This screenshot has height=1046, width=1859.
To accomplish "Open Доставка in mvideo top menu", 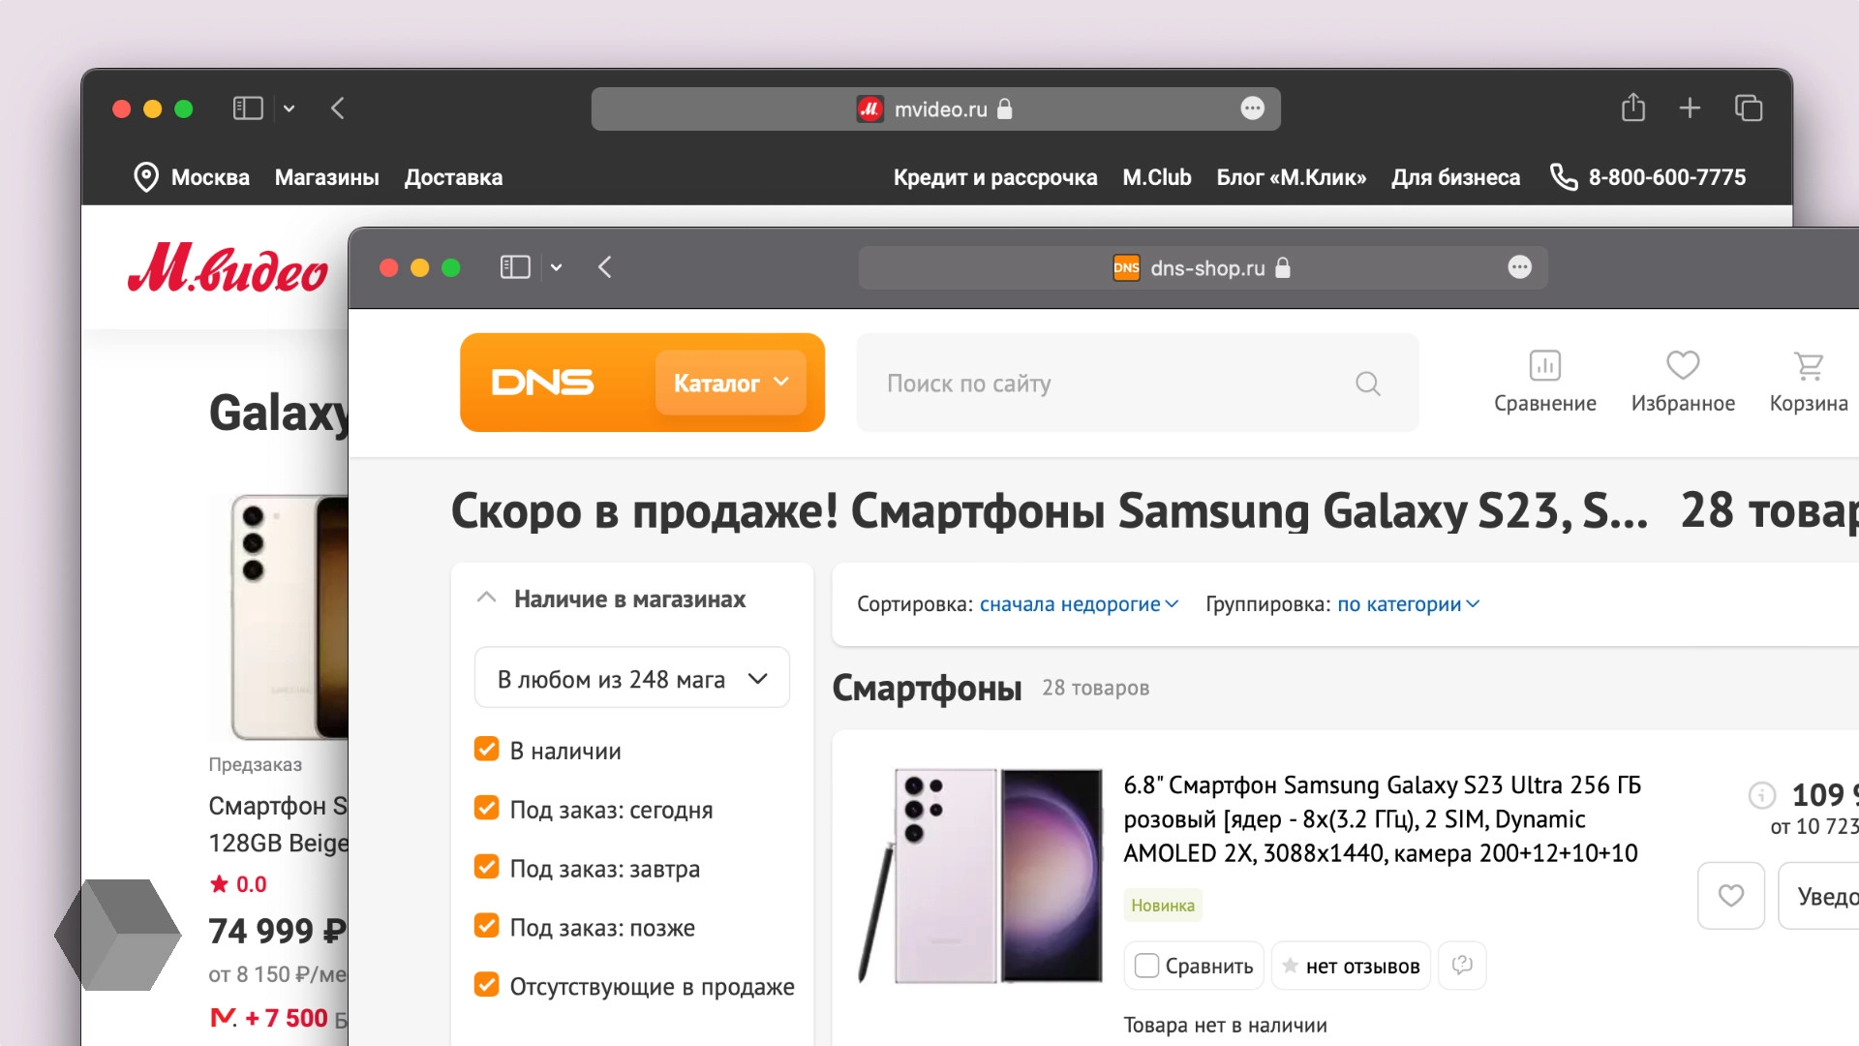I will (453, 177).
